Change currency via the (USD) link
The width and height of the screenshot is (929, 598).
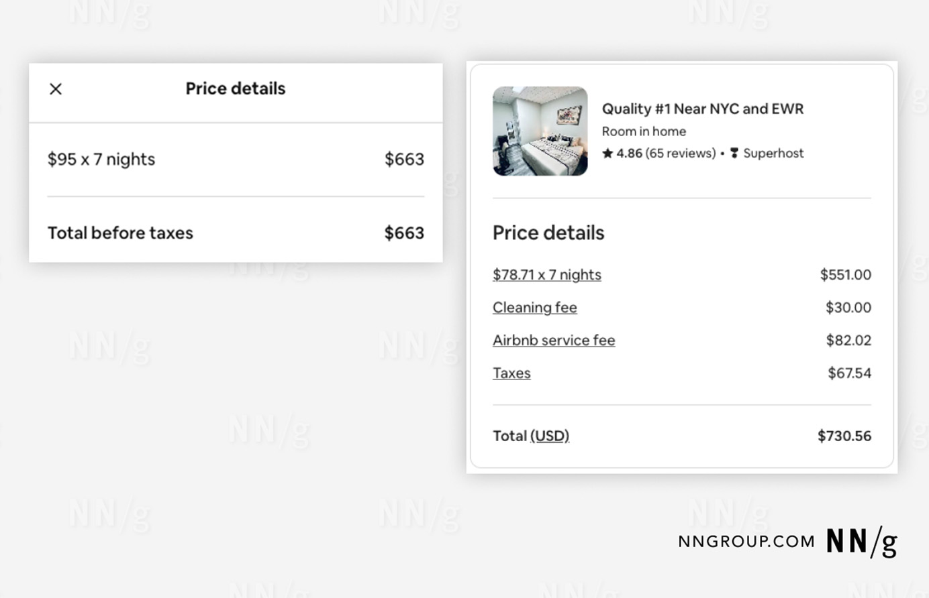[x=550, y=436]
